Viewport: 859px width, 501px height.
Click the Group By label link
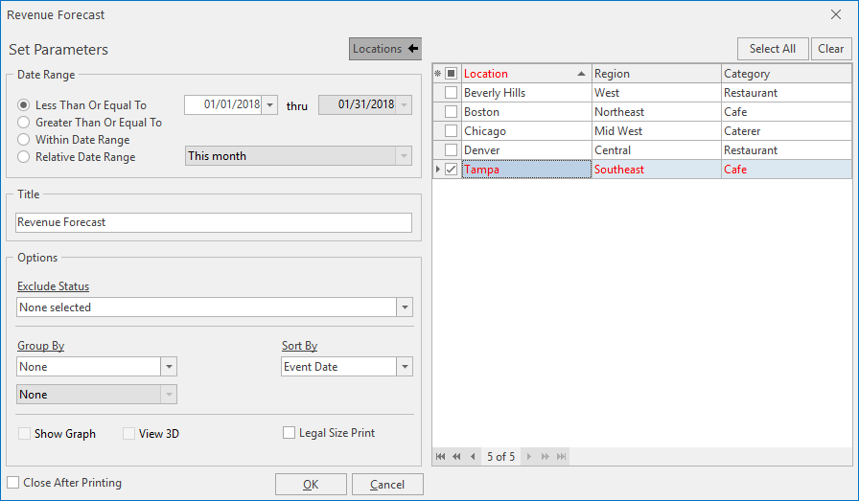41,346
